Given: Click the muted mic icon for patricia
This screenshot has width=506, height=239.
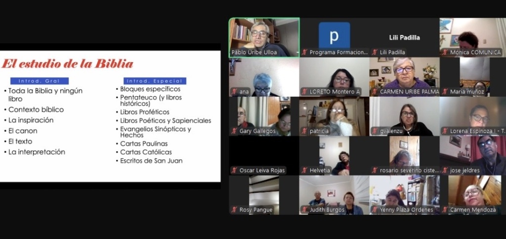Looking at the screenshot, I should tap(305, 131).
